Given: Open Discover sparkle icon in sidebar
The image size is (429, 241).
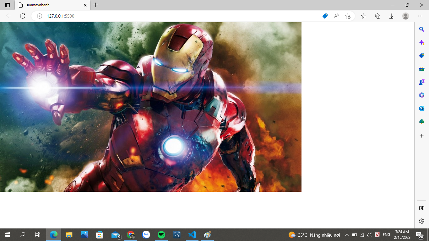Looking at the screenshot, I should 422,42.
